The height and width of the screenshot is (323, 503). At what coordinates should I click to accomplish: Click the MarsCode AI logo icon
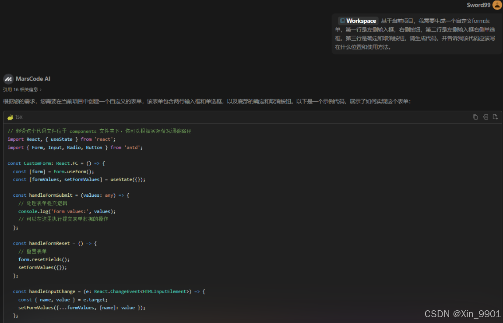click(8, 78)
